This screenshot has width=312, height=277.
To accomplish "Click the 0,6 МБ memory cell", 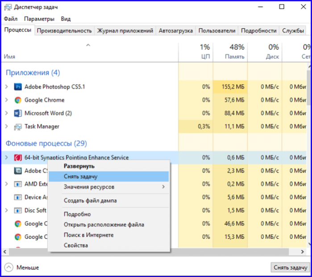I will pos(230,158).
